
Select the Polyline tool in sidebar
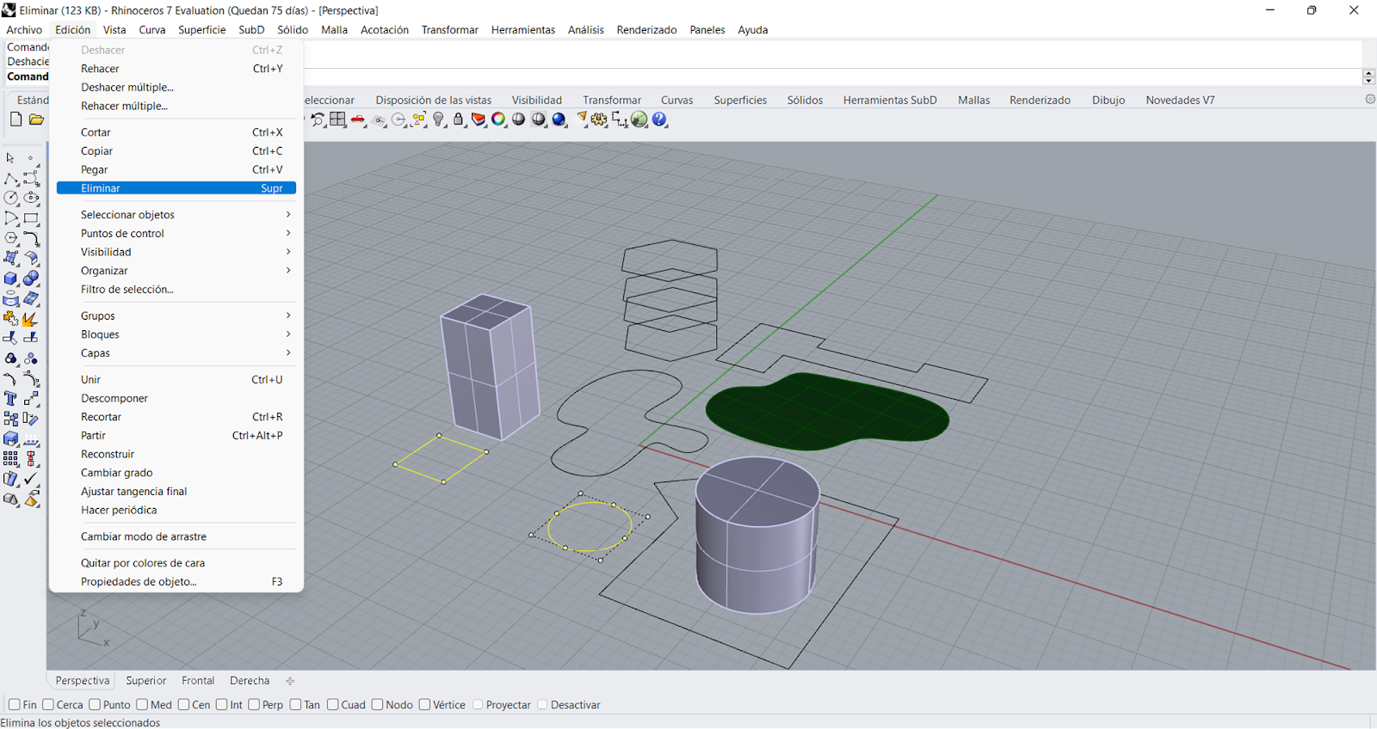(11, 179)
